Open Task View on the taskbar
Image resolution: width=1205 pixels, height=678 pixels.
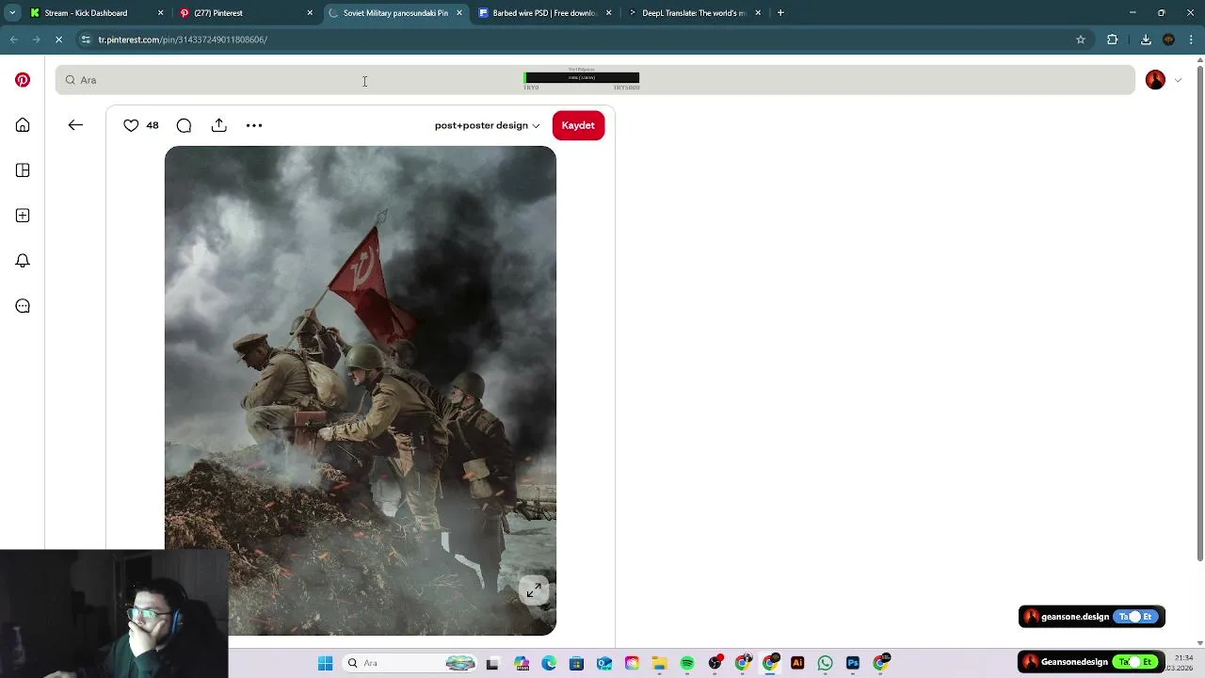[x=492, y=663]
